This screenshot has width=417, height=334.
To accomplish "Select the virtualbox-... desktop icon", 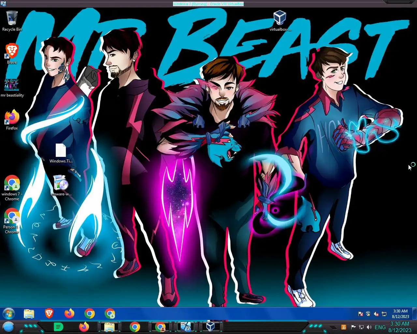I will (280, 21).
